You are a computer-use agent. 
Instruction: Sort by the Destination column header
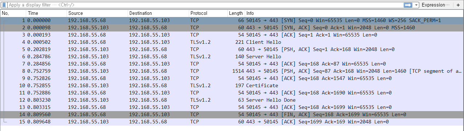pos(158,13)
